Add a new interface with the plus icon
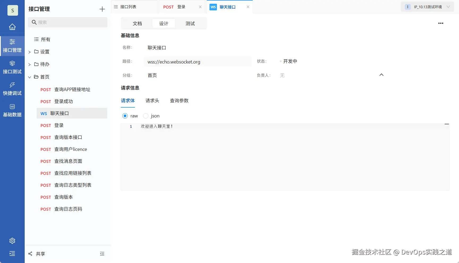 point(102,9)
